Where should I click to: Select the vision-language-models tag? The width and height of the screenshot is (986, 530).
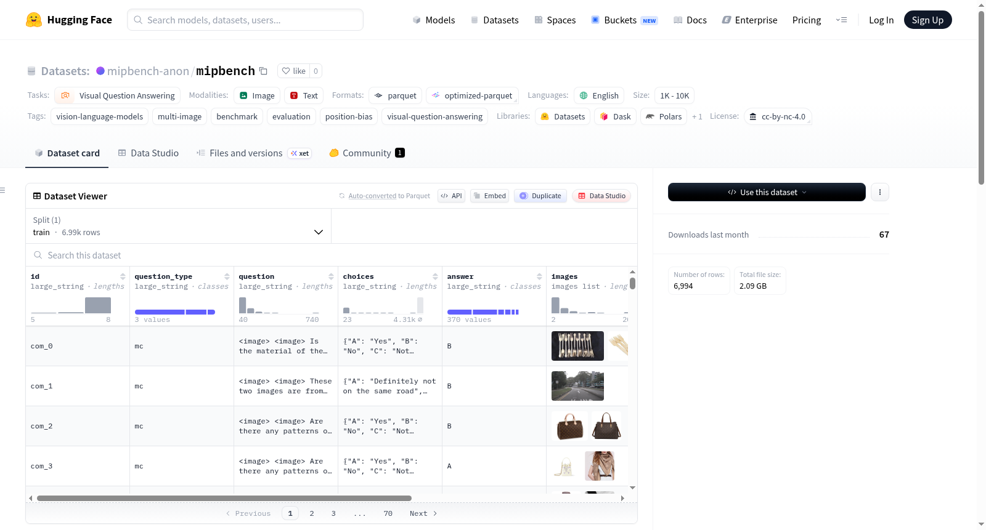click(x=100, y=116)
